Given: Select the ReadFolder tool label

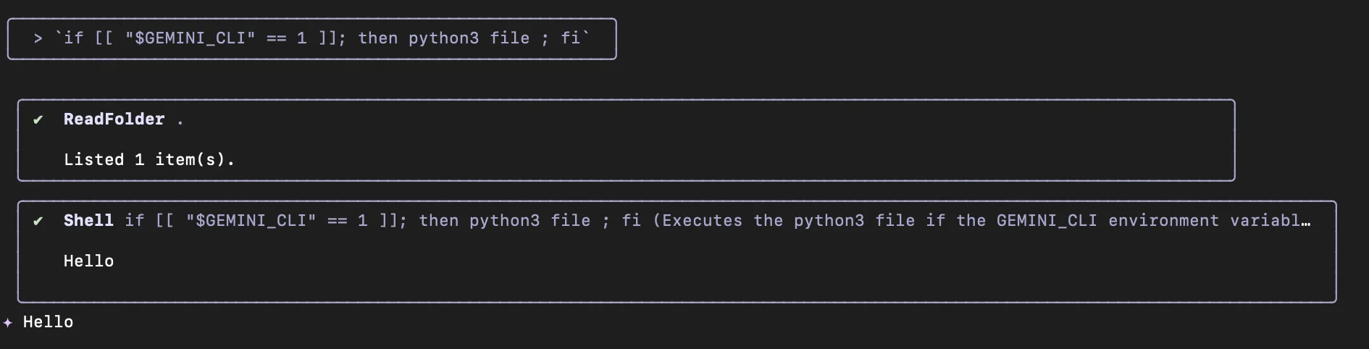Looking at the screenshot, I should click(114, 119).
